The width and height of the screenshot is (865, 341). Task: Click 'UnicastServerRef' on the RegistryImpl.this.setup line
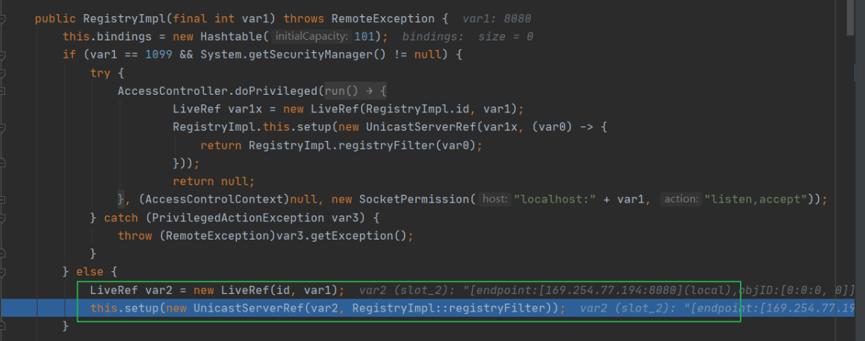[x=421, y=126]
